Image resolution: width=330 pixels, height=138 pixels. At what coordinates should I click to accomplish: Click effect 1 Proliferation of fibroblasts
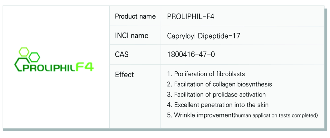206,74
